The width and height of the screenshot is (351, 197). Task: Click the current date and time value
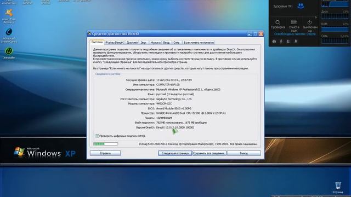point(174,80)
